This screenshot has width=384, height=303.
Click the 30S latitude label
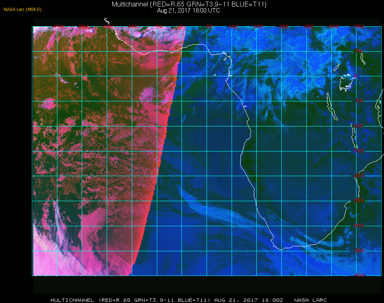(359, 226)
